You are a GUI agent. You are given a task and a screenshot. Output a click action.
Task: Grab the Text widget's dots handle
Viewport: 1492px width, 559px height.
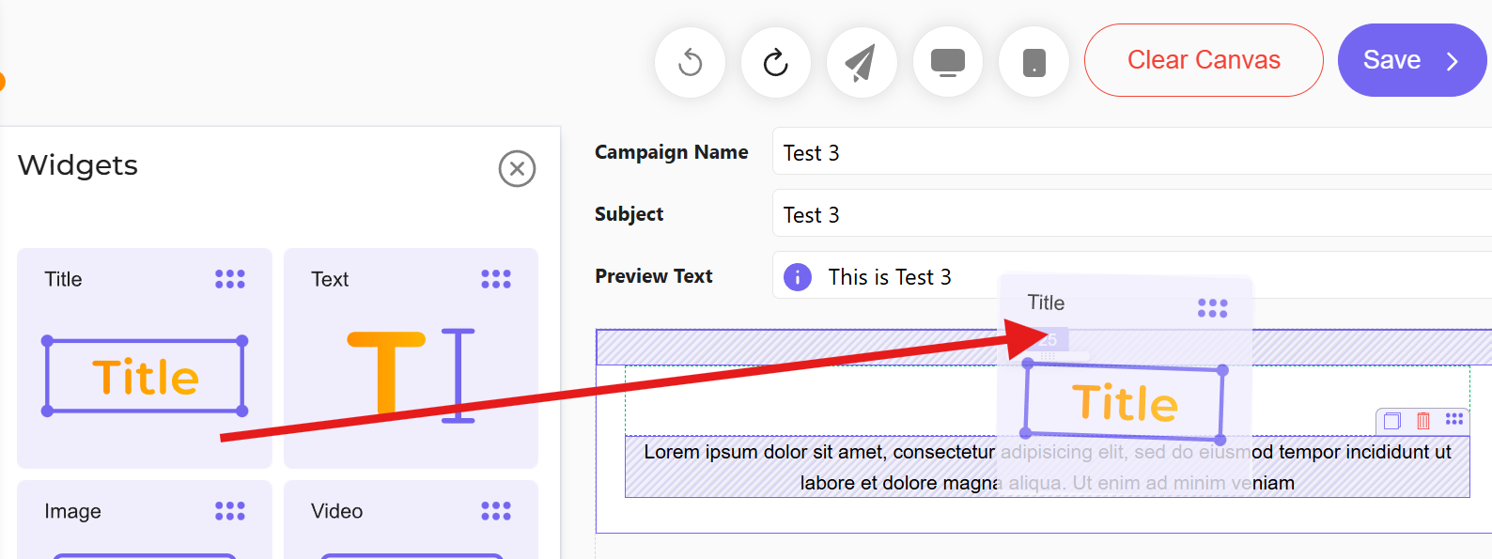tap(496, 279)
